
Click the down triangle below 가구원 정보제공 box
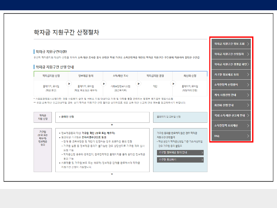(112, 174)
